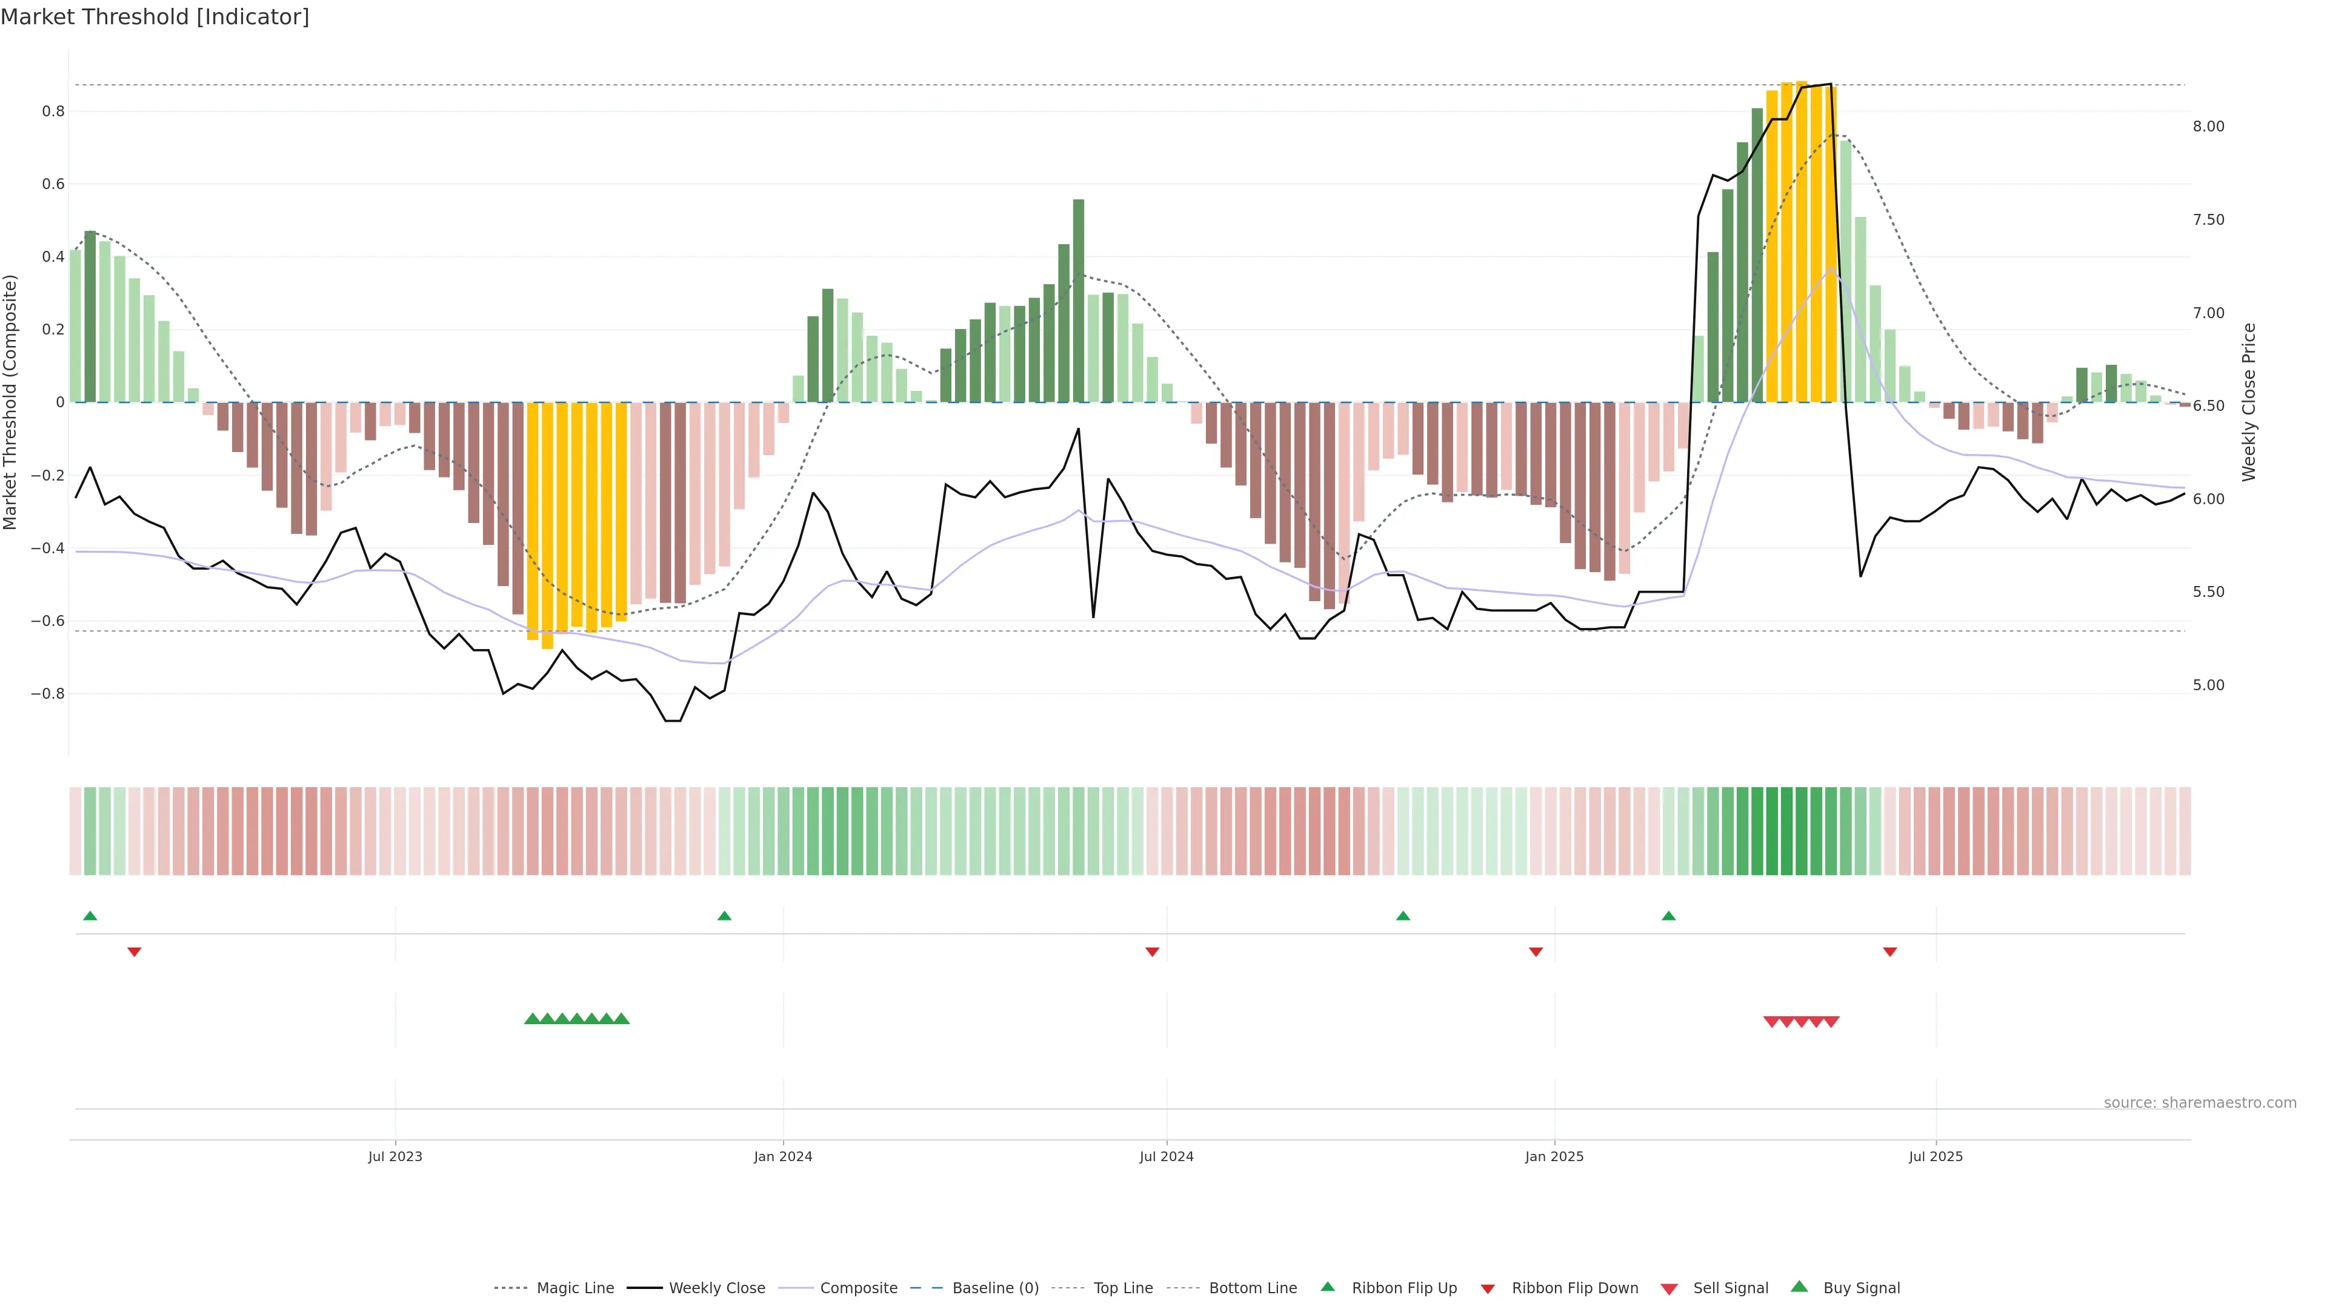Viewport: 2327px width, 1309px height.
Task: Click the Jul 2025 axis label
Action: click(1935, 1156)
